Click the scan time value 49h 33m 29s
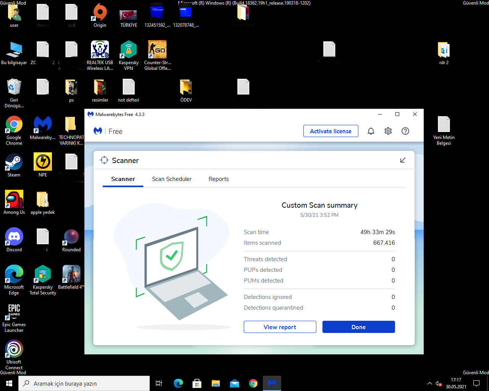Image resolution: width=489 pixels, height=391 pixels. pyautogui.click(x=377, y=232)
